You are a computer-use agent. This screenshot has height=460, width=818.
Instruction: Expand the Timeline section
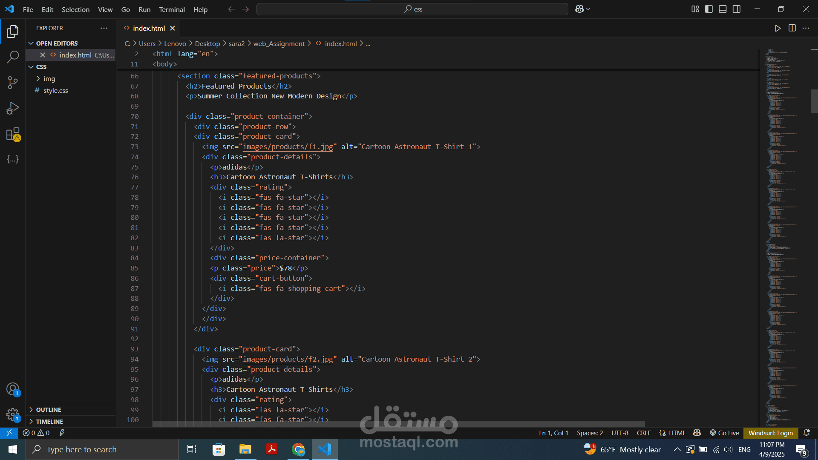(x=70, y=422)
